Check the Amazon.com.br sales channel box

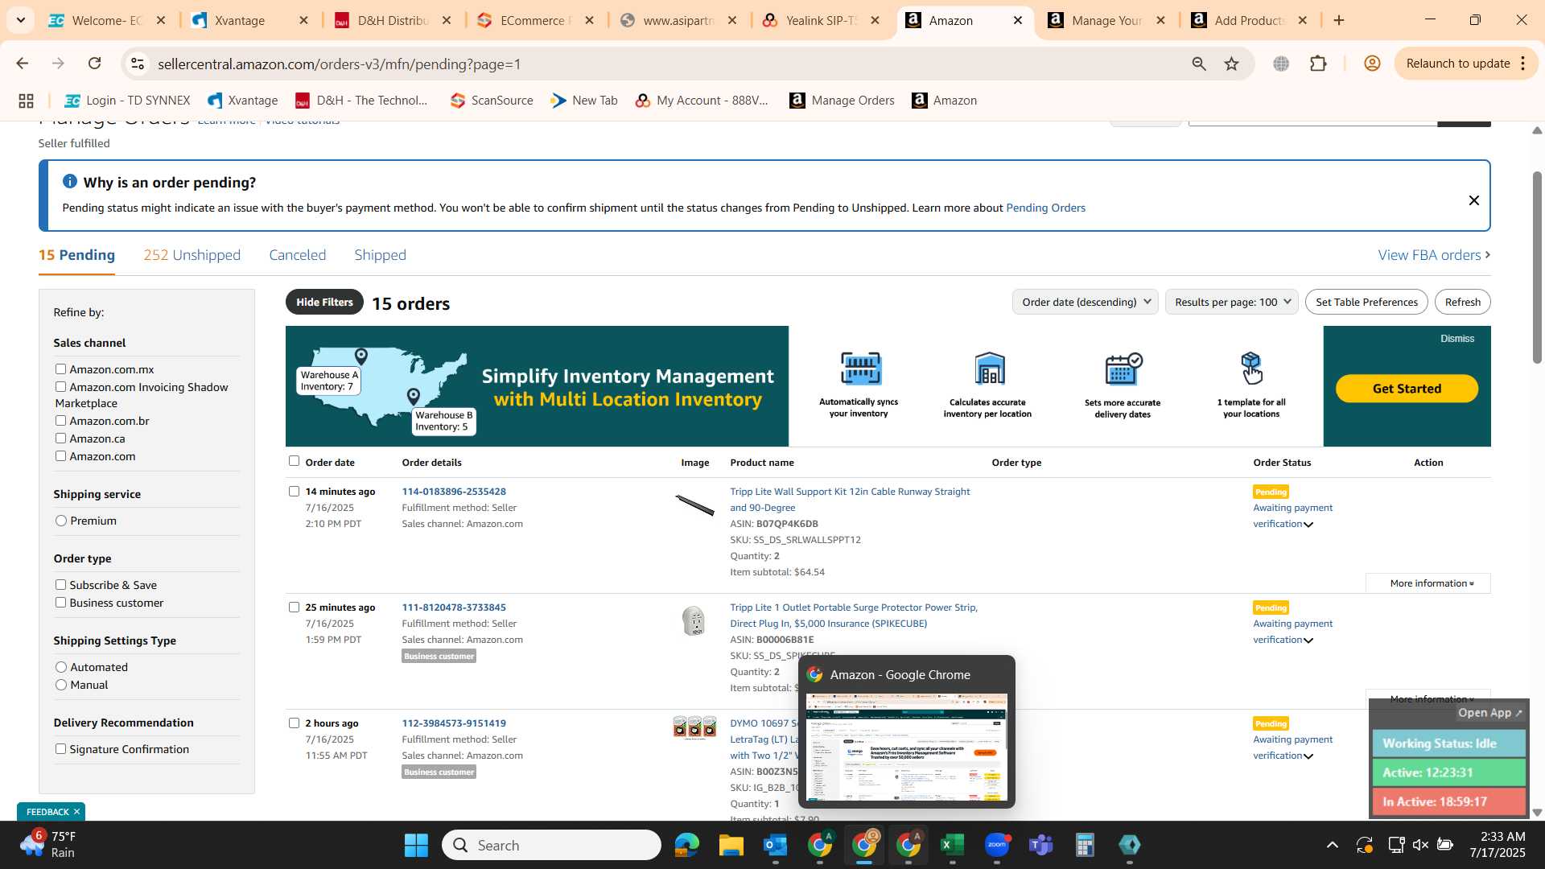pyautogui.click(x=60, y=421)
